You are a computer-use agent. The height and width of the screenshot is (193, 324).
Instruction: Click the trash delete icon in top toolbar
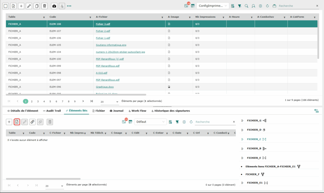click(45, 6)
